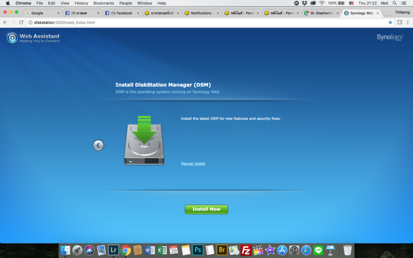Click the Install Now button

(x=206, y=209)
